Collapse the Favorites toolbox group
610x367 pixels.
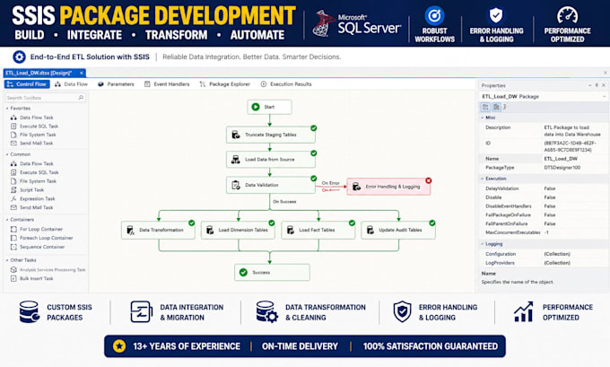click(x=7, y=109)
